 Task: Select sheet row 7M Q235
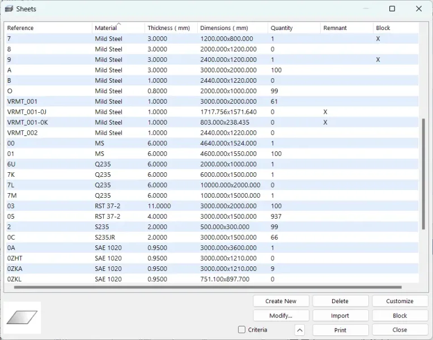[x=212, y=195]
